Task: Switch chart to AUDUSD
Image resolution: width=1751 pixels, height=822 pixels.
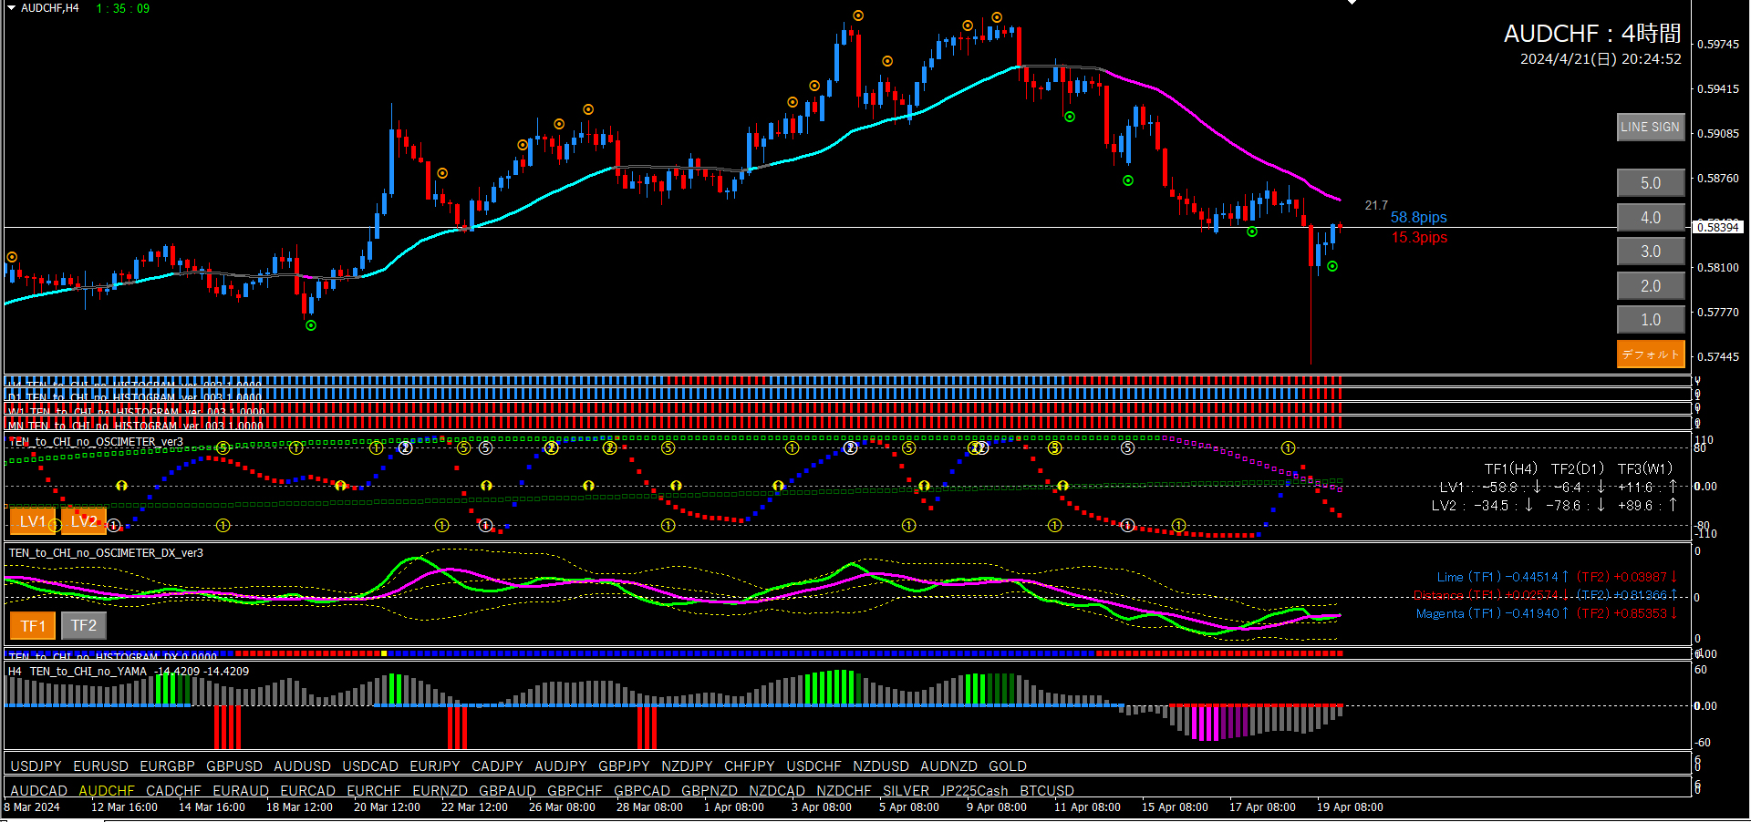Action: [x=302, y=766]
